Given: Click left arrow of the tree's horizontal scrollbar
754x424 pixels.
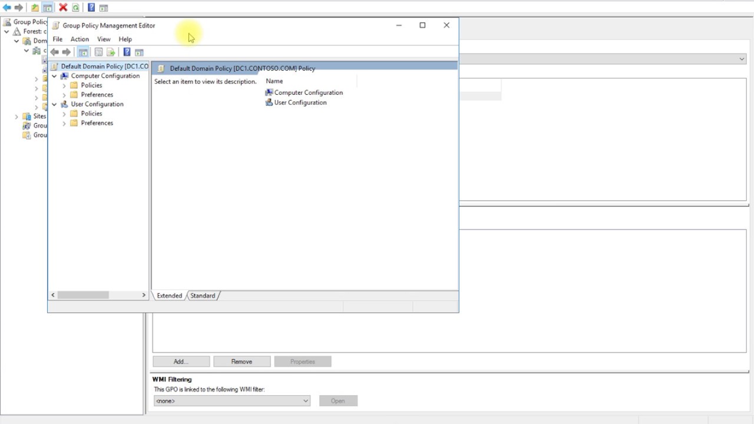Looking at the screenshot, I should (53, 295).
